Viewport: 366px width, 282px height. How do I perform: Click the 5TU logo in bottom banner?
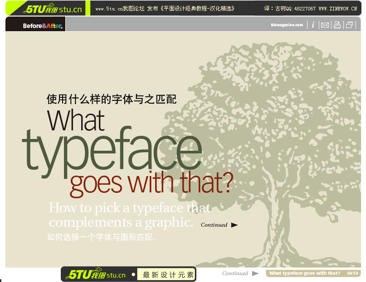95,274
